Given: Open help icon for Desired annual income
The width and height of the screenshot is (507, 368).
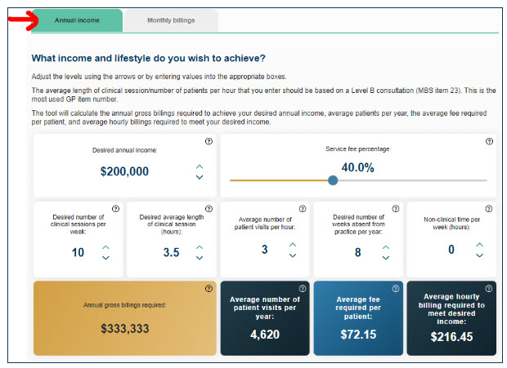Looking at the screenshot, I should click(x=209, y=141).
